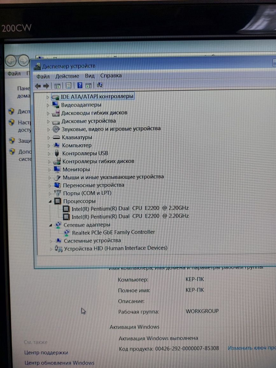The height and width of the screenshot is (368, 276).
Task: Select Контроллеры гибких дисков row
Action: [98, 161]
